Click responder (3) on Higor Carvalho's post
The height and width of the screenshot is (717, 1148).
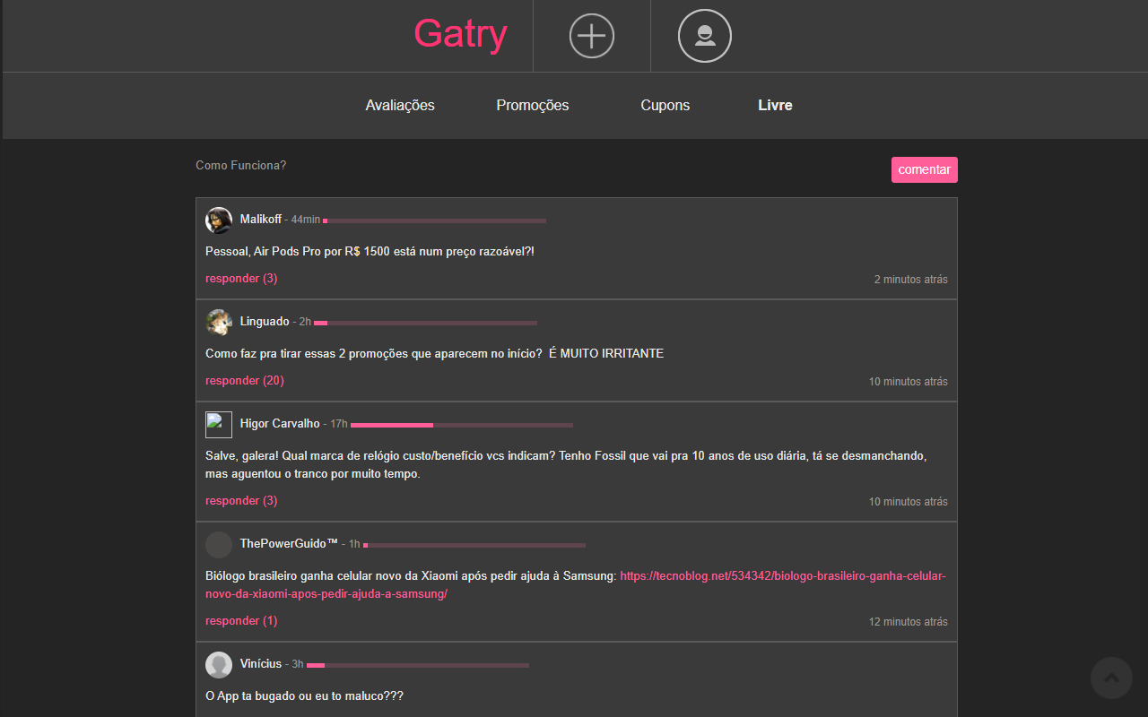[x=241, y=501]
